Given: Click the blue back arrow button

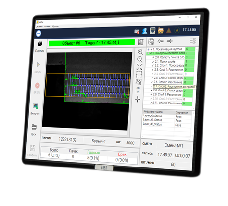Looking at the screenshot, I should [x=38, y=34].
